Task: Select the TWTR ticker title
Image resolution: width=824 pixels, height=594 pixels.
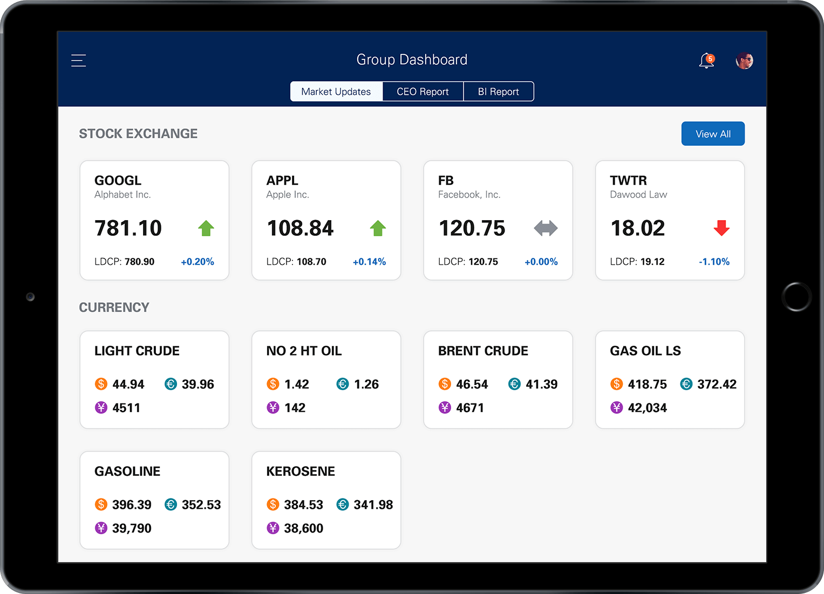Action: (x=628, y=180)
